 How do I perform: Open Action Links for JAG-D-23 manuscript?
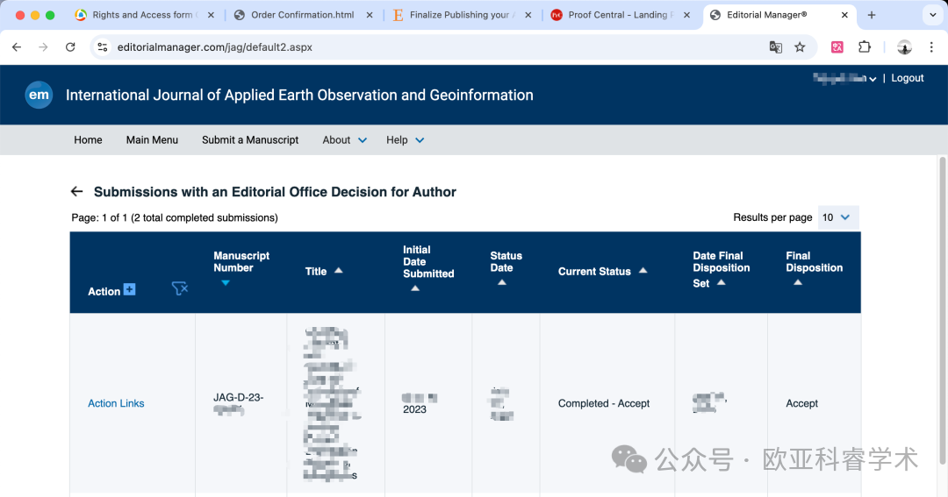point(116,403)
